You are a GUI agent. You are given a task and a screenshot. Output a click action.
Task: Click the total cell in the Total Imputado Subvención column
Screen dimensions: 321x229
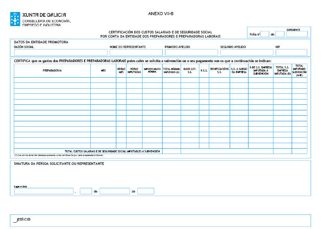(300, 151)
